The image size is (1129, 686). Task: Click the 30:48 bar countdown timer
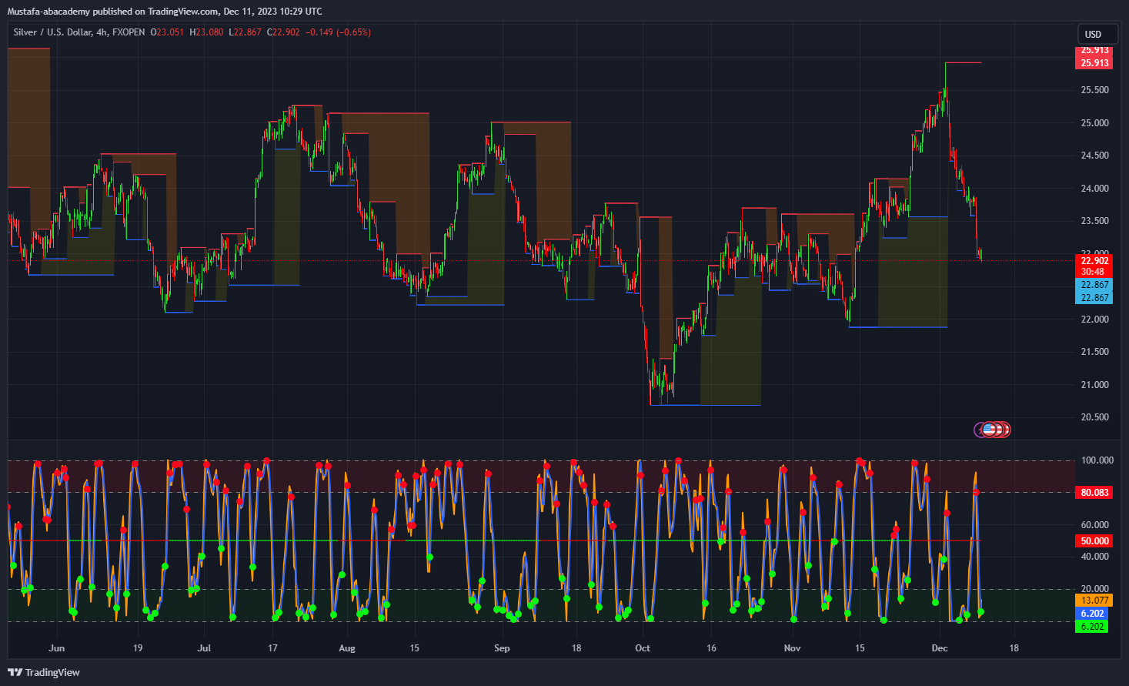(x=1093, y=272)
